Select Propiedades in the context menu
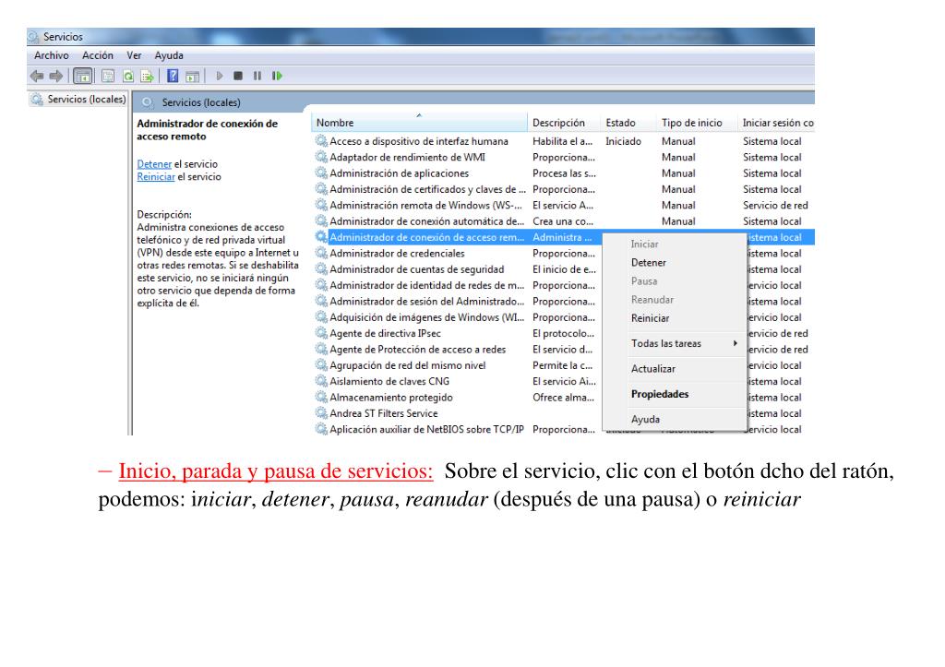The height and width of the screenshot is (667, 945). pyautogui.click(x=659, y=394)
